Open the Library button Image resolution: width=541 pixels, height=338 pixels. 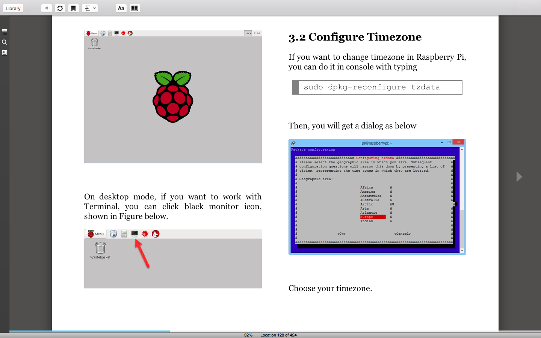pyautogui.click(x=13, y=8)
